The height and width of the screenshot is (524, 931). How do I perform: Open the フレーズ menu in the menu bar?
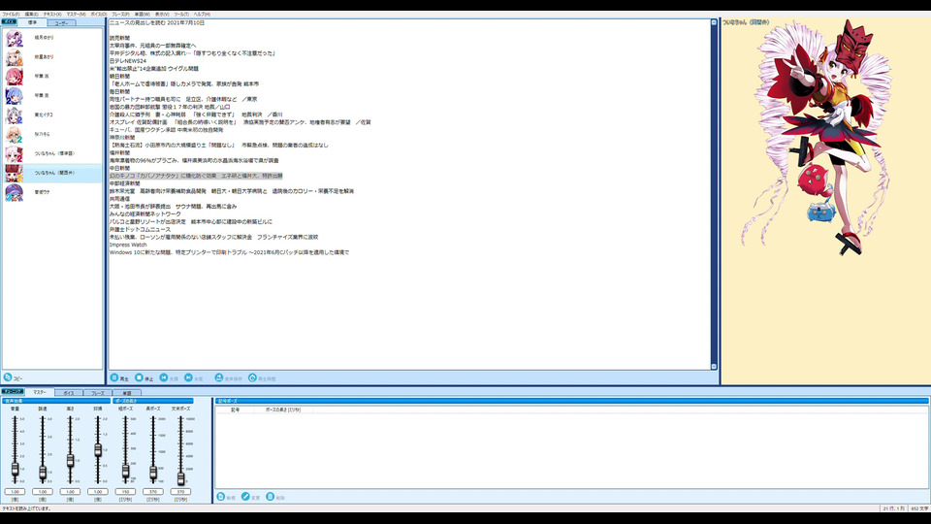(x=120, y=14)
